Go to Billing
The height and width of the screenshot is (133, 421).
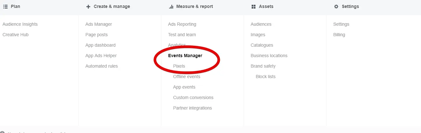click(x=339, y=35)
